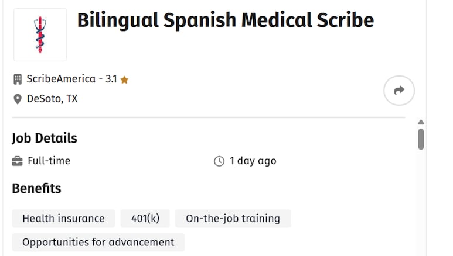Screen dimensions: 453x256
Task: Select the Health insurance benefit tag
Action: pos(63,219)
